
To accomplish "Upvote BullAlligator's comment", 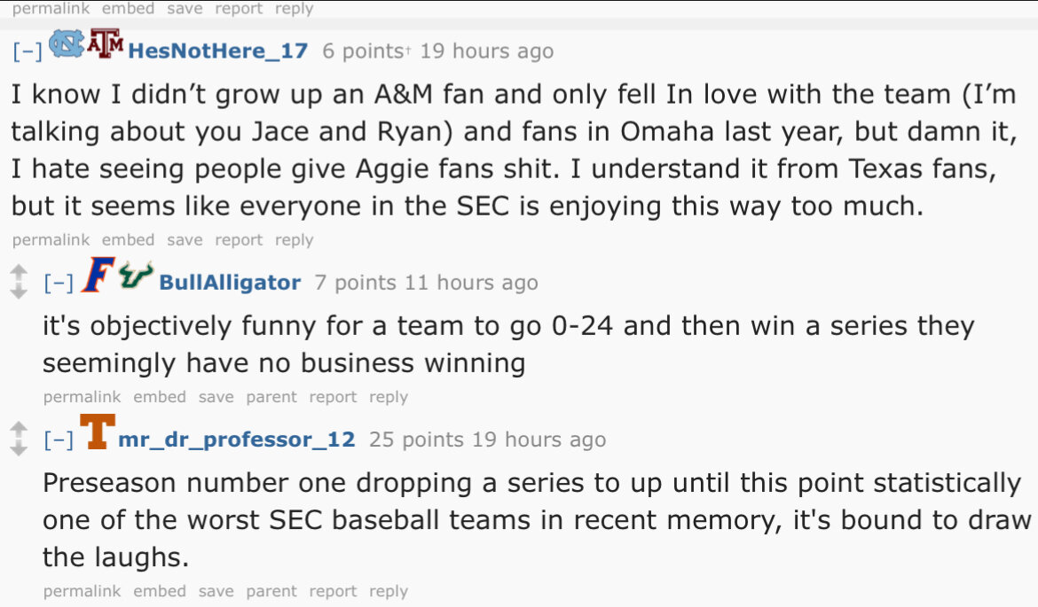I will coord(19,272).
